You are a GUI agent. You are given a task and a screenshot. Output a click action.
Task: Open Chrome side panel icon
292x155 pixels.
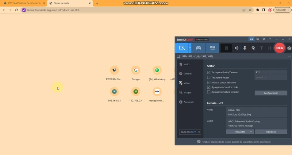tap(264, 10)
